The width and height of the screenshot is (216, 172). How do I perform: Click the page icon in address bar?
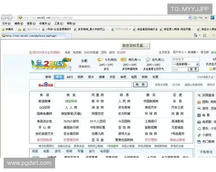tap(21, 18)
